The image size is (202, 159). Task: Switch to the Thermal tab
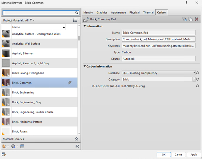tap(148, 12)
